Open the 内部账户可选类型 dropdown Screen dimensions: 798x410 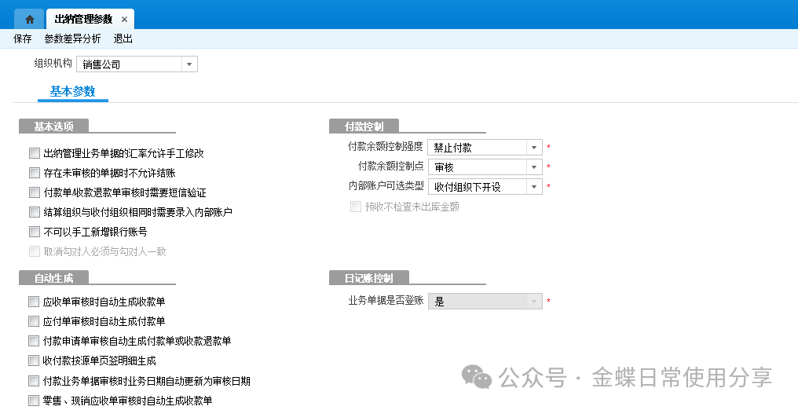[x=533, y=186]
